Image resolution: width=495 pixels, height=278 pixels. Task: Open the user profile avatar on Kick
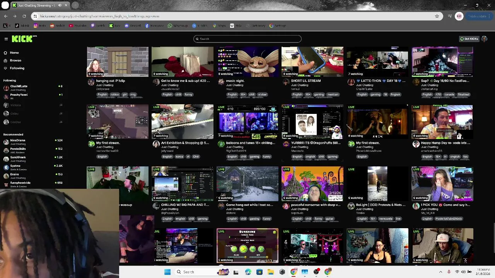pyautogui.click(x=484, y=39)
